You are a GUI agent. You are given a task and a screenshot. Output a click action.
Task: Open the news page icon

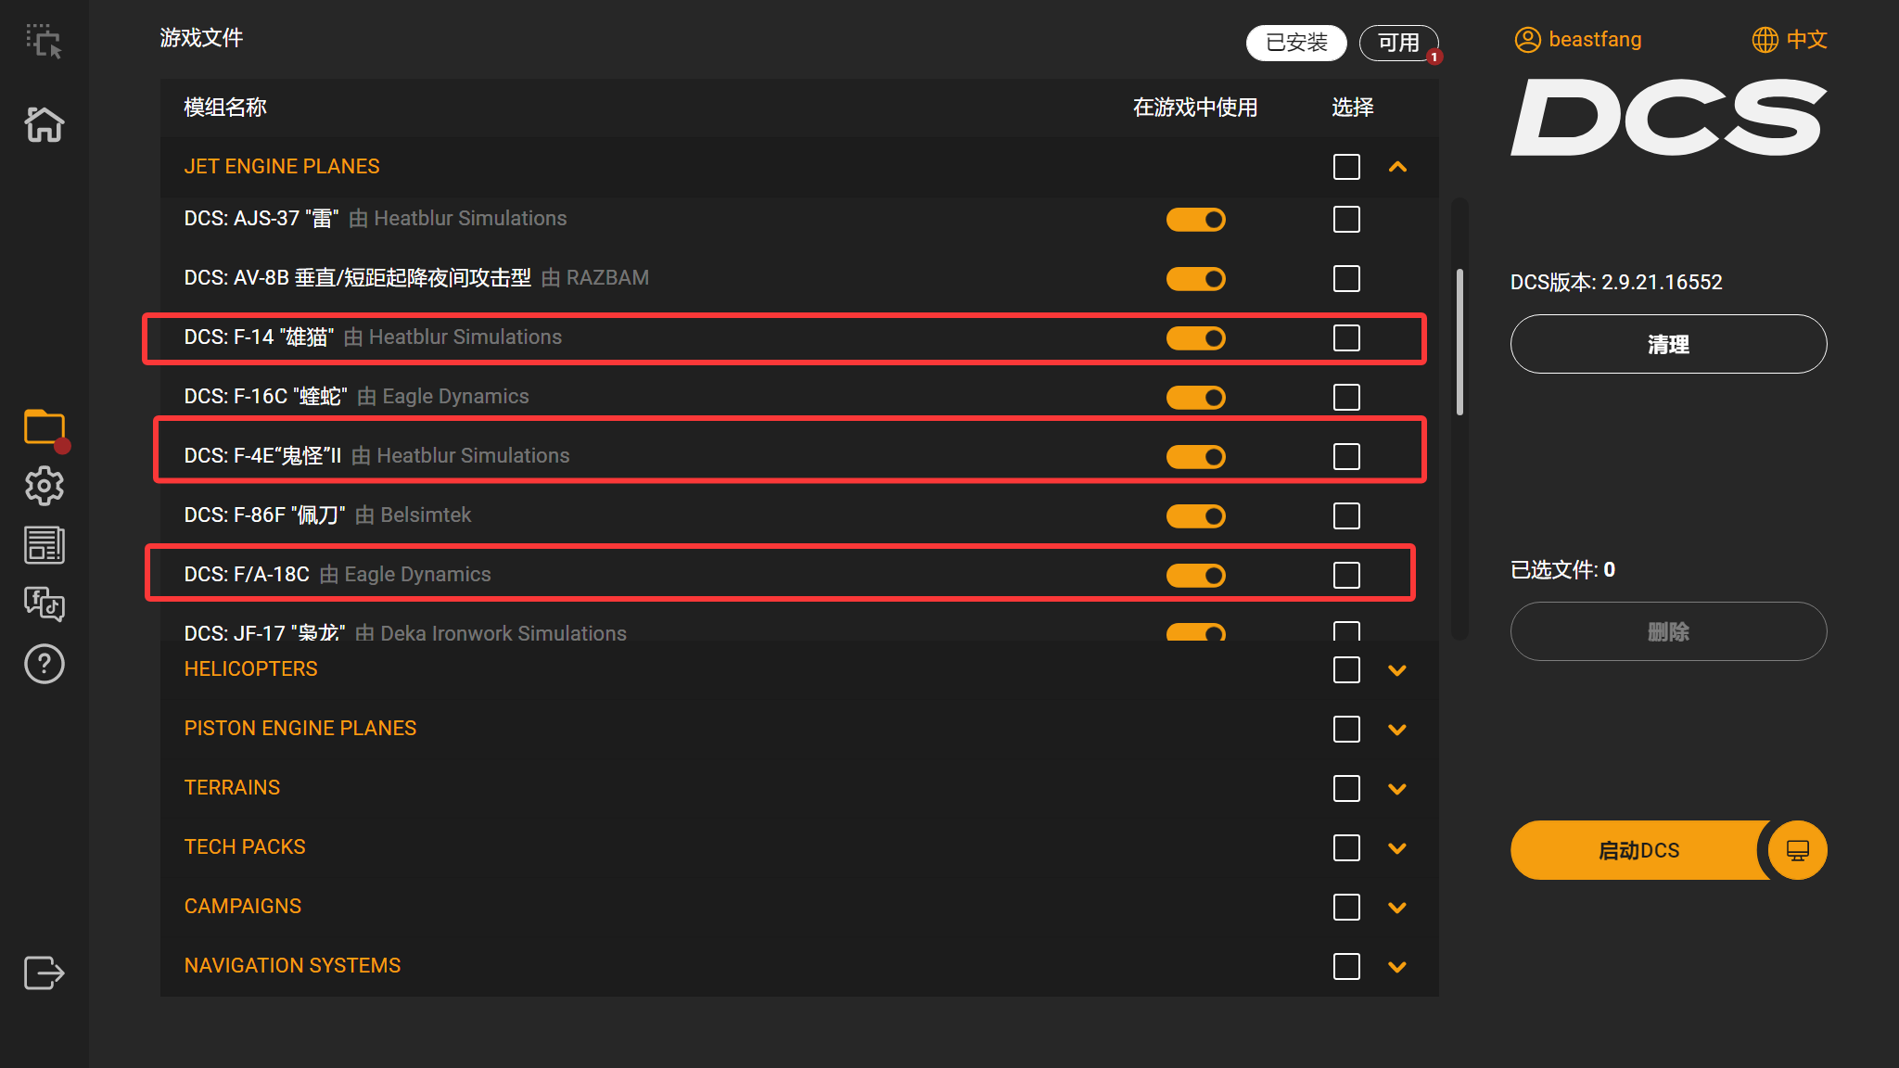tap(44, 545)
